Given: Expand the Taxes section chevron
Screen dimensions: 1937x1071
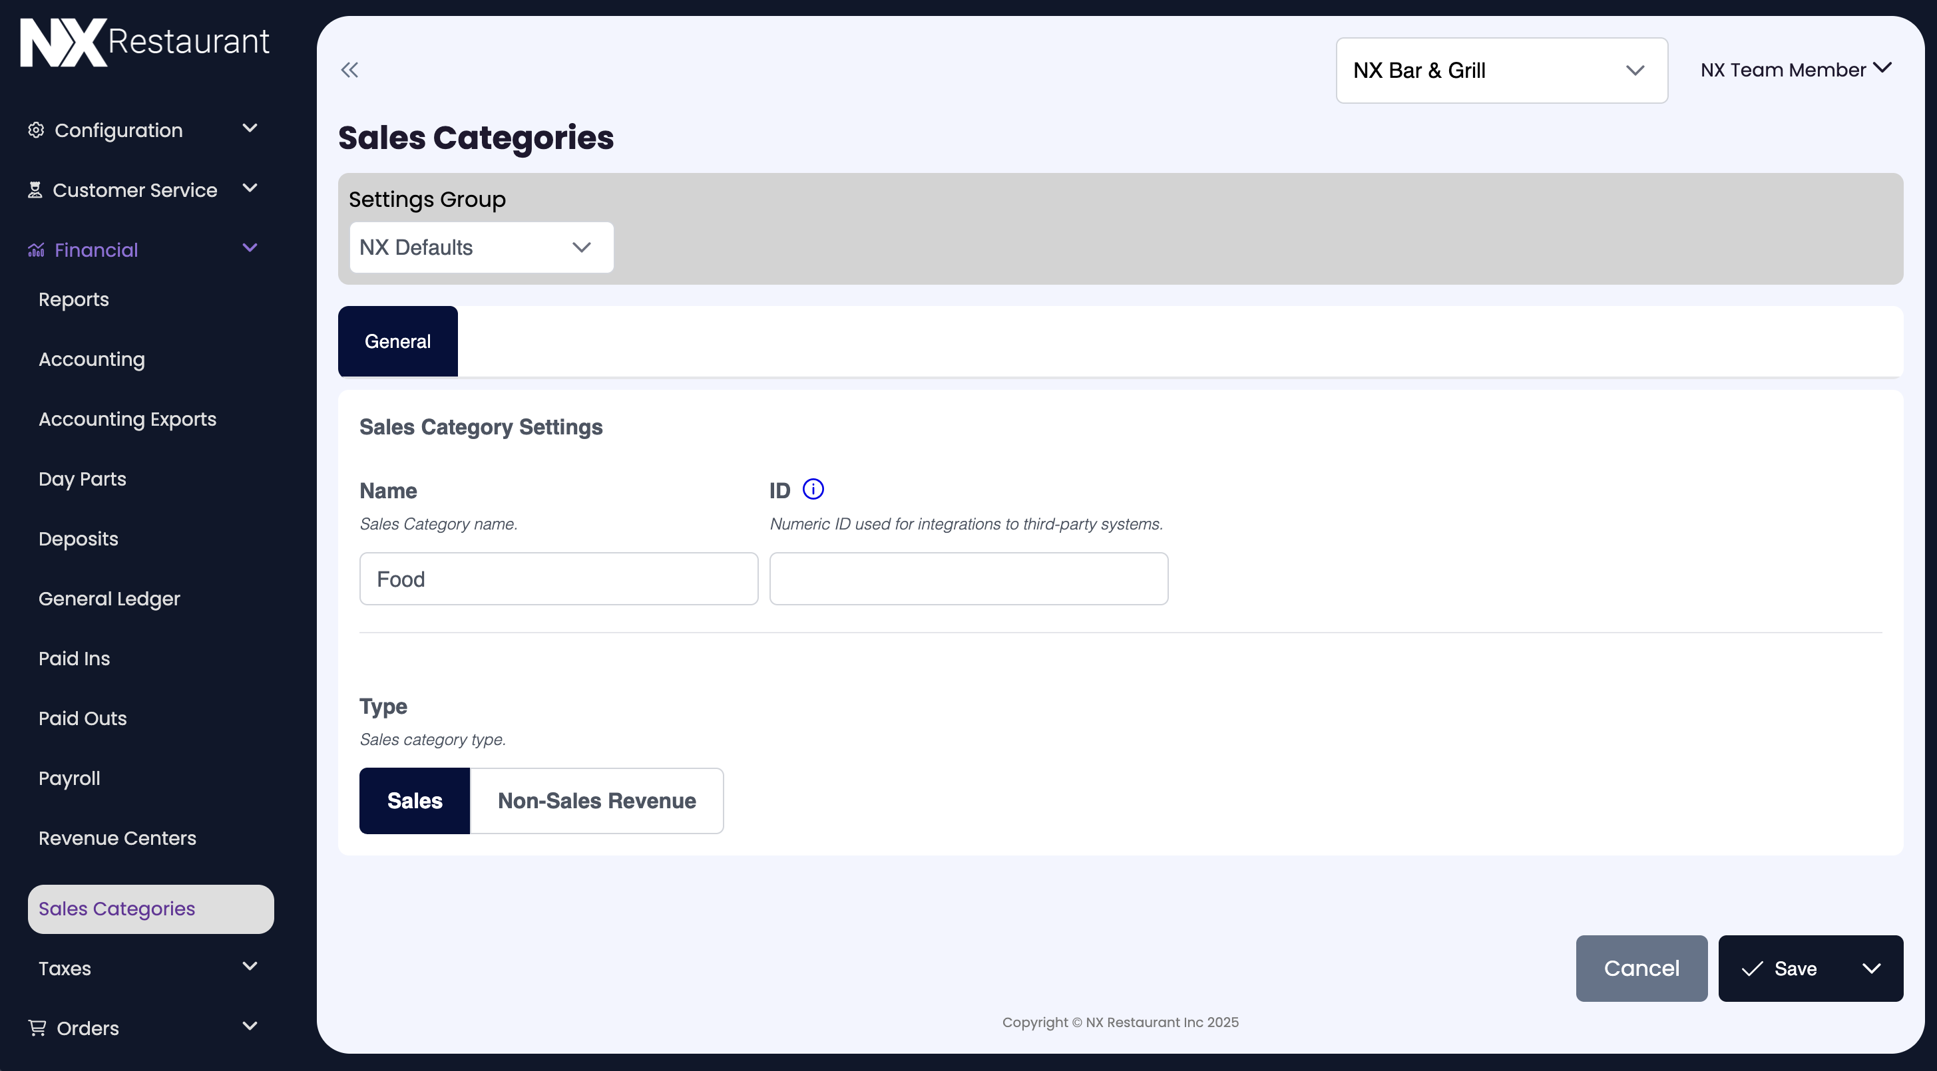Looking at the screenshot, I should tap(250, 967).
